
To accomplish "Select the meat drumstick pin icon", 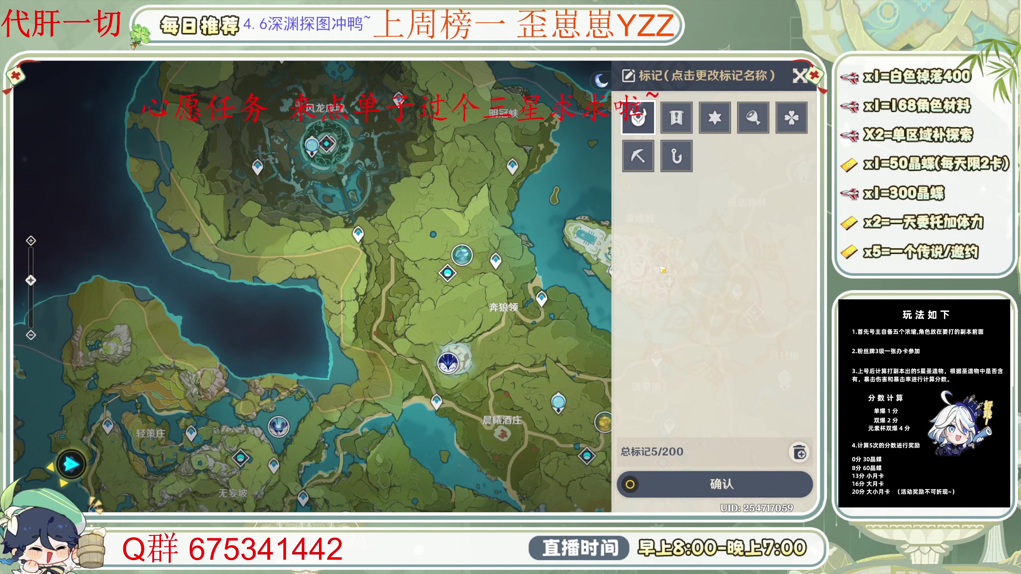I will pyautogui.click(x=753, y=118).
